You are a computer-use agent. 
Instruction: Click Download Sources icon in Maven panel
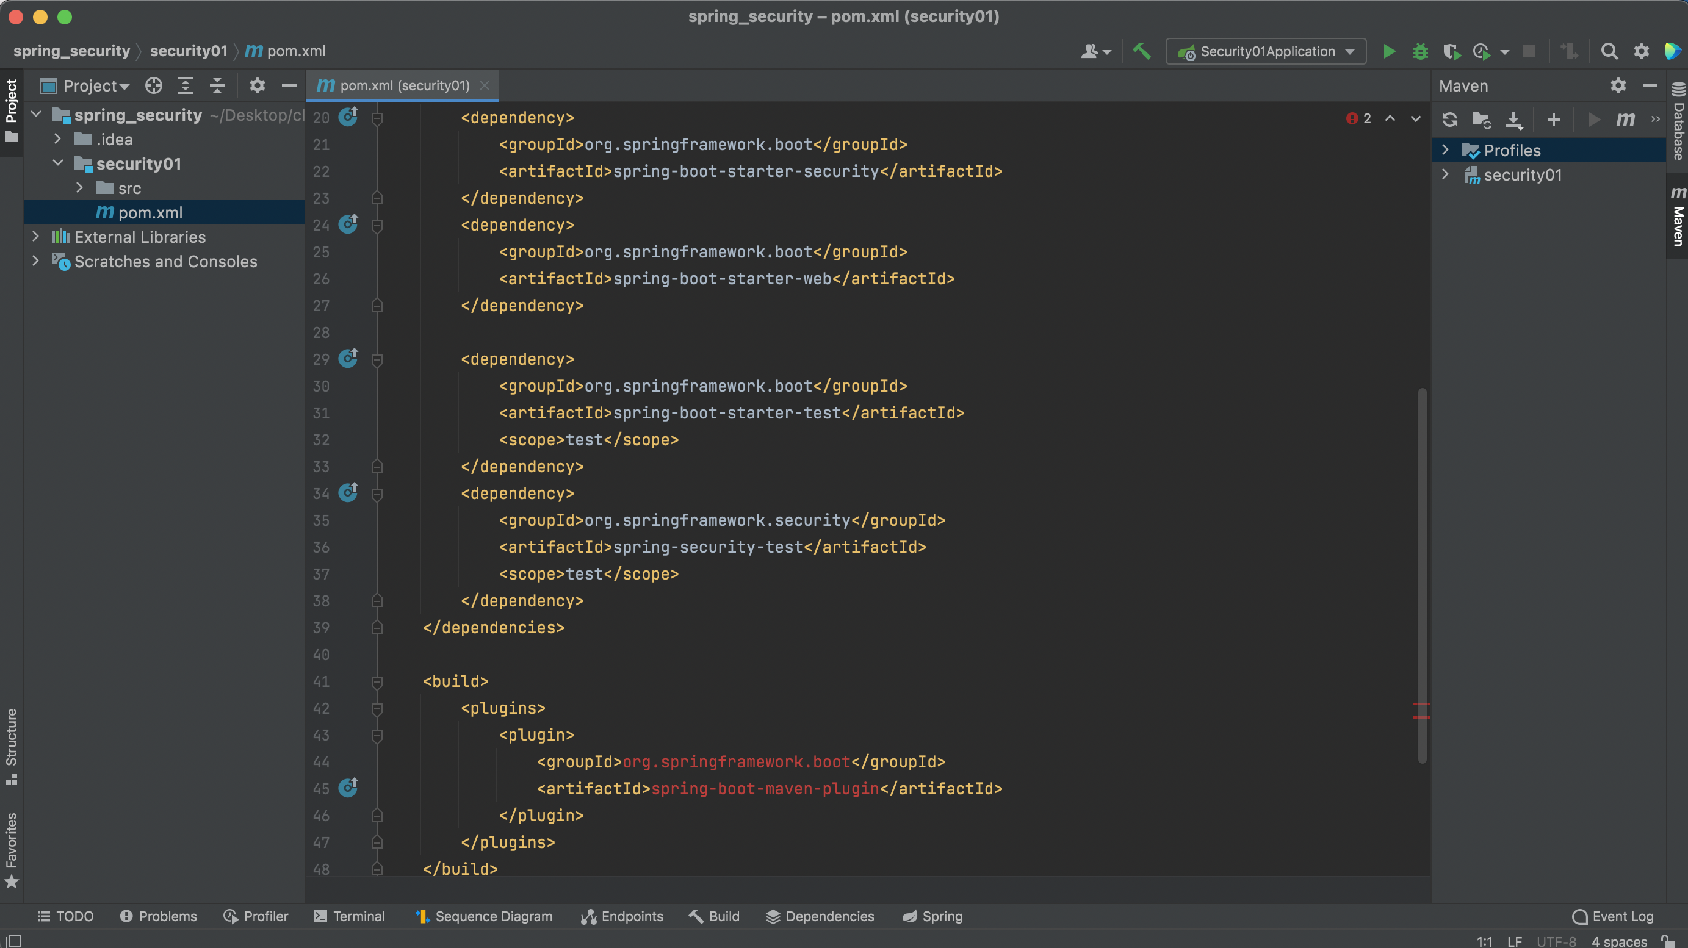(1514, 119)
